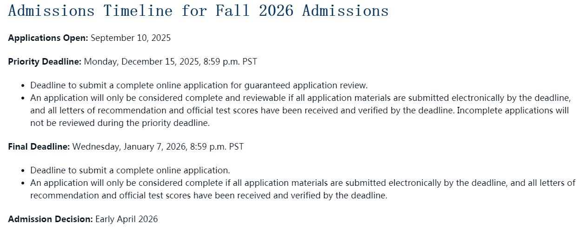Click the second bullet marker under Priority Deadline
This screenshot has width=584, height=230.
coord(23,99)
